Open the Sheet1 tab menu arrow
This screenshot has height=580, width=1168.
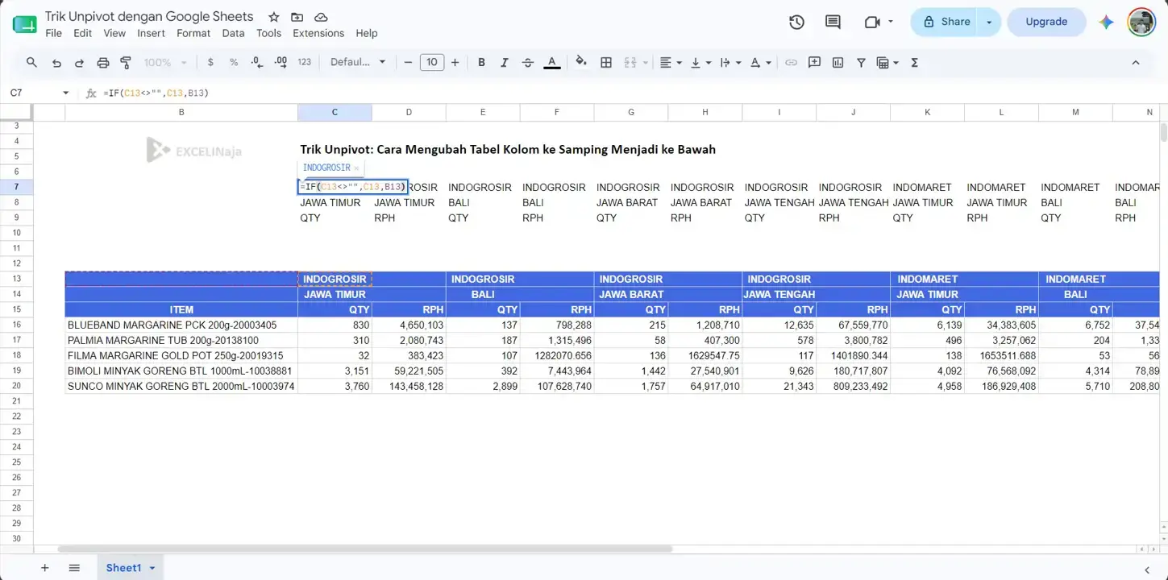[152, 568]
